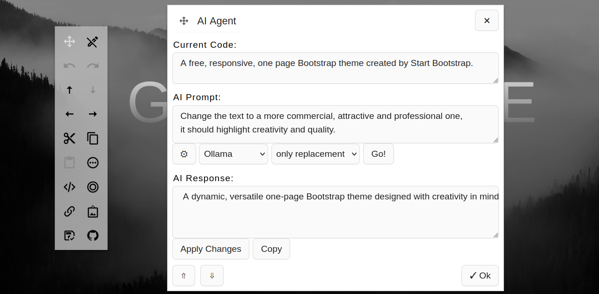Viewport: 599px width, 294px height.
Task: Click the double down arrow button
Action: tap(212, 276)
